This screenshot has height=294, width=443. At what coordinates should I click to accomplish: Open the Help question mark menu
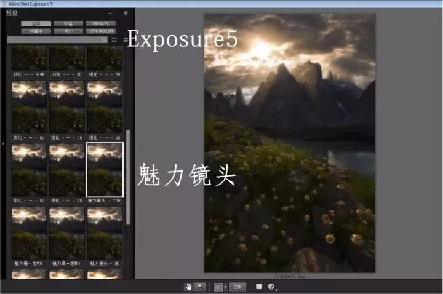[271, 287]
